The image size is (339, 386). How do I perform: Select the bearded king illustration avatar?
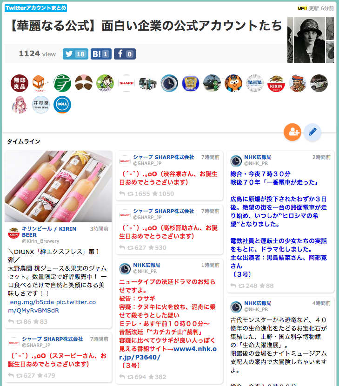[298, 83]
